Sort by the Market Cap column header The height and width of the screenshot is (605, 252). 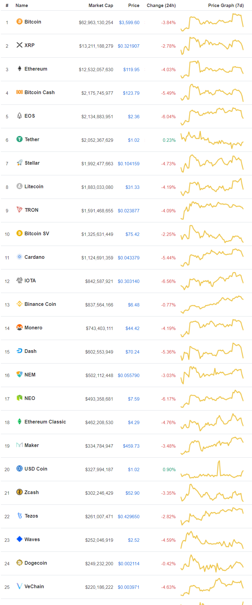pos(101,5)
